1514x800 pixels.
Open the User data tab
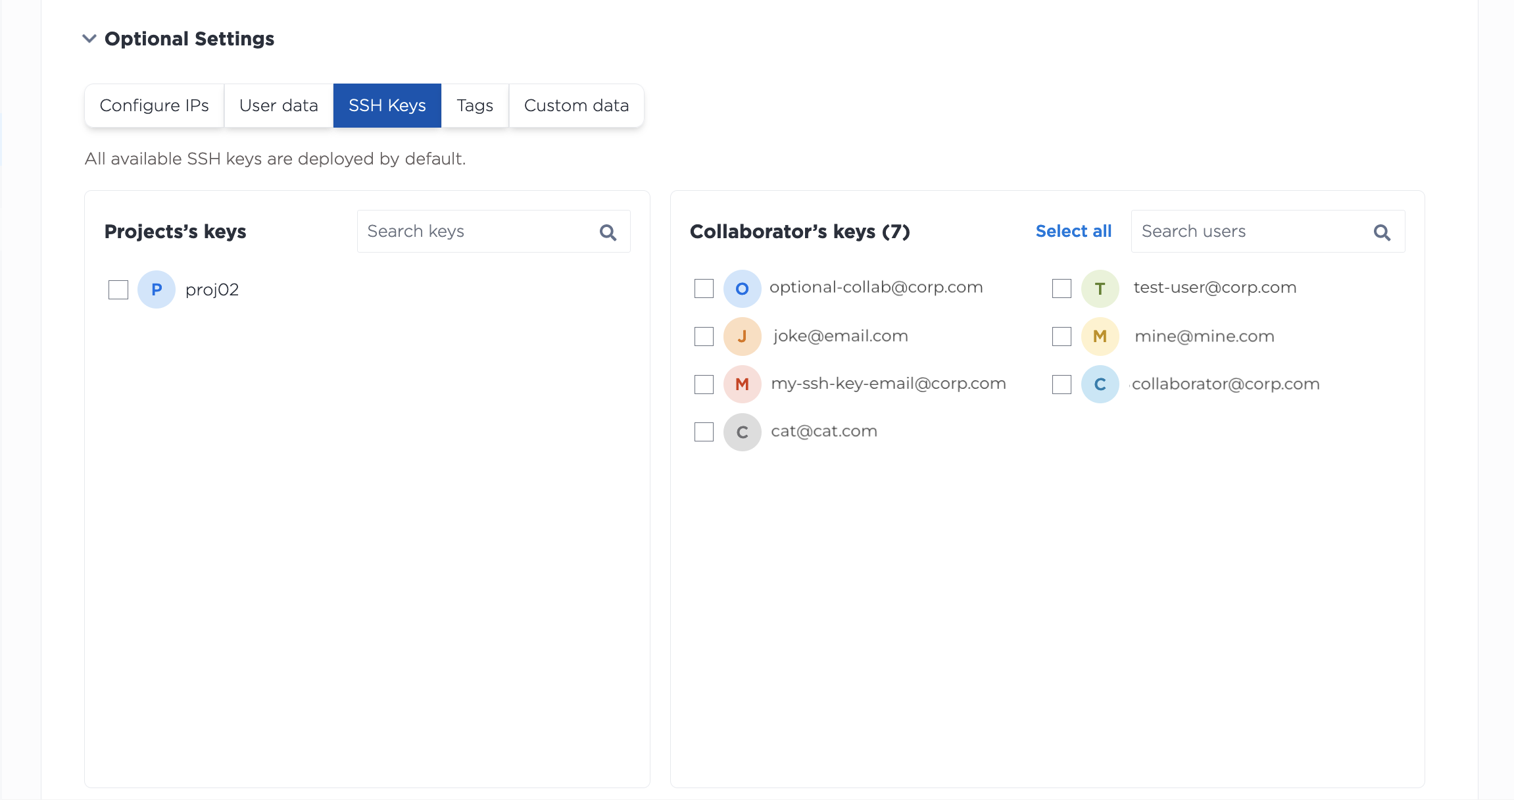(279, 105)
